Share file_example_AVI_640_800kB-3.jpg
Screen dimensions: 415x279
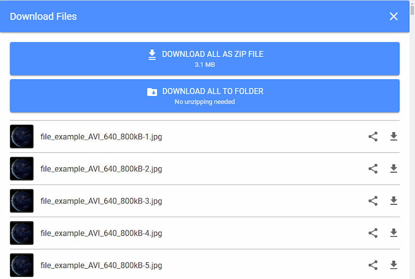point(373,201)
